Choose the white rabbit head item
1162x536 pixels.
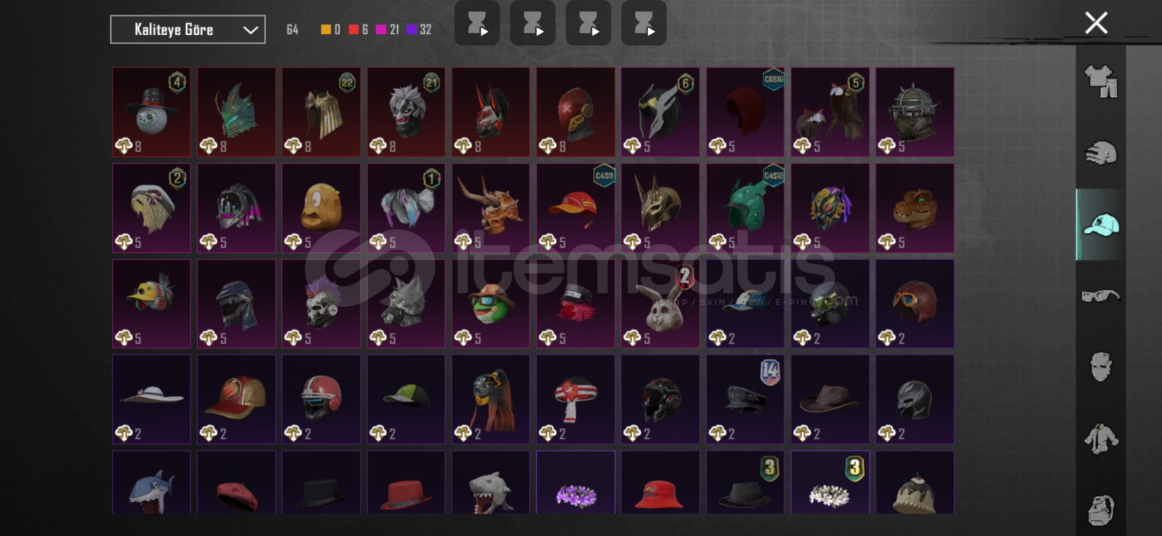click(660, 304)
